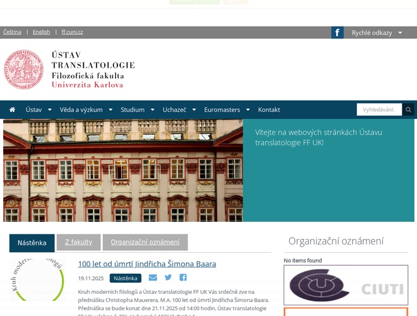Switch to the Organizační oznámení tab
This screenshot has height=316, width=417.
145,242
